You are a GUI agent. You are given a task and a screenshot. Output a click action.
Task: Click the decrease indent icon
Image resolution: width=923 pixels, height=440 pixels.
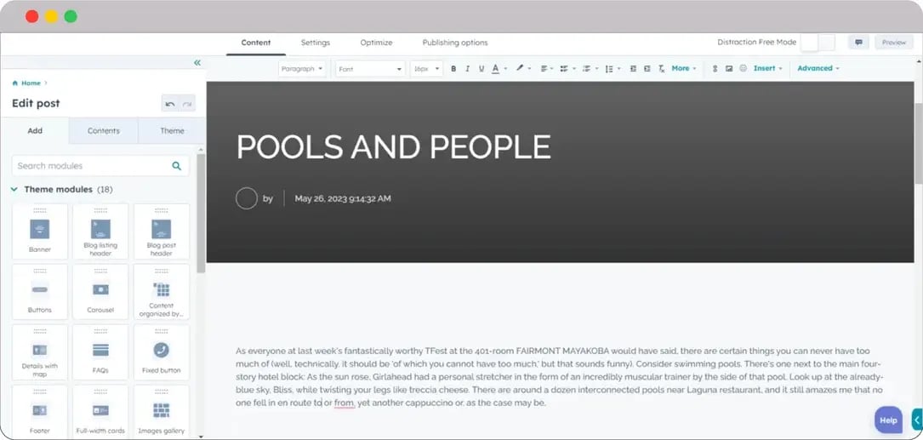pyautogui.click(x=633, y=68)
